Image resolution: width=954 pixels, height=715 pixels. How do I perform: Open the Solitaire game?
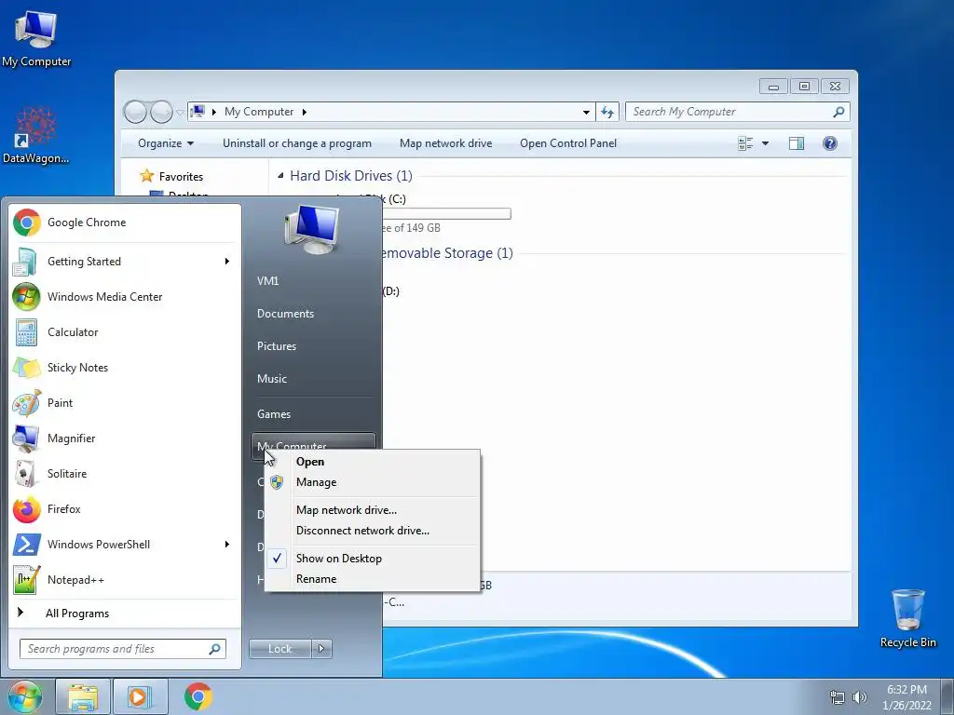coord(125,474)
